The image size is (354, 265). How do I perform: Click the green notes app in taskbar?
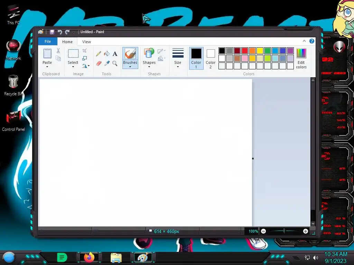point(62,257)
